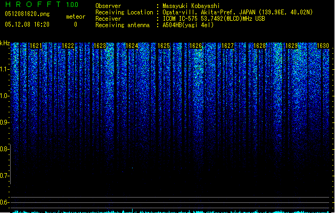Click the 1624 time marker
Screen dimensions: 335x213
point(132,46)
